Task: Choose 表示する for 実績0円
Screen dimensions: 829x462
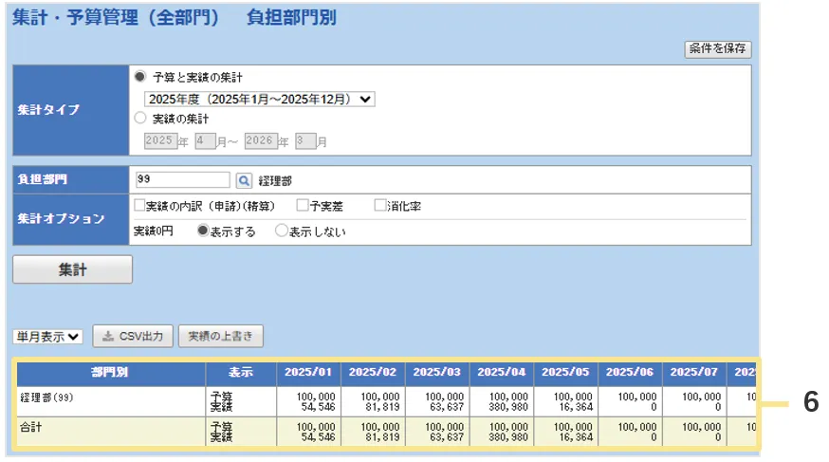Action: click(x=202, y=231)
